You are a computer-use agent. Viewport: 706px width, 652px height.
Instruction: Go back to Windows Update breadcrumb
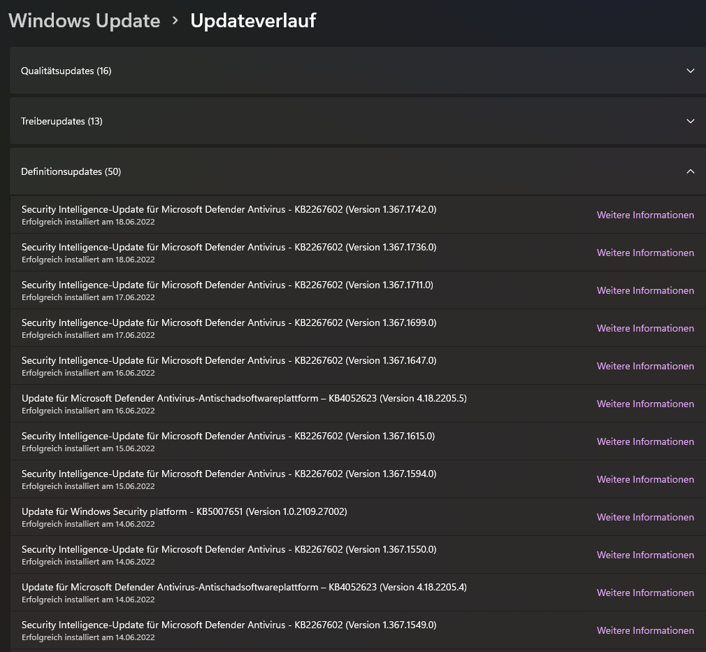point(84,21)
